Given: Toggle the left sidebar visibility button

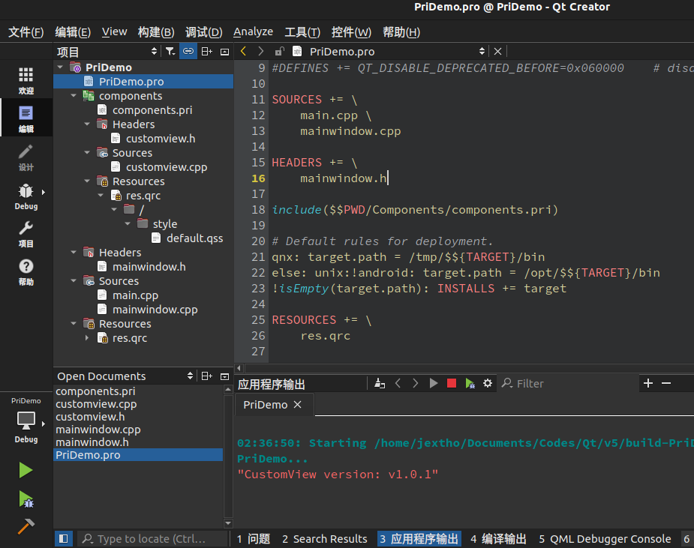Looking at the screenshot, I should (64, 538).
